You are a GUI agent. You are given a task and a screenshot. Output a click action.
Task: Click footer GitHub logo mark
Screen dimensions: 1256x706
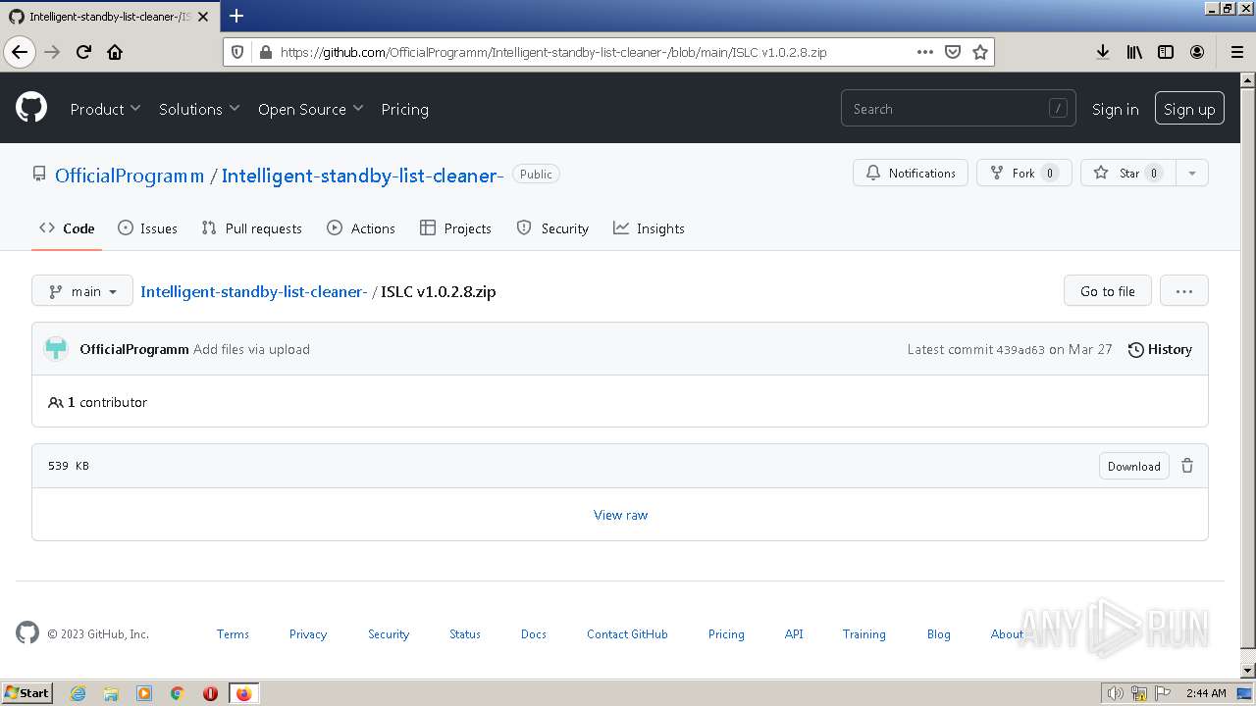point(27,632)
